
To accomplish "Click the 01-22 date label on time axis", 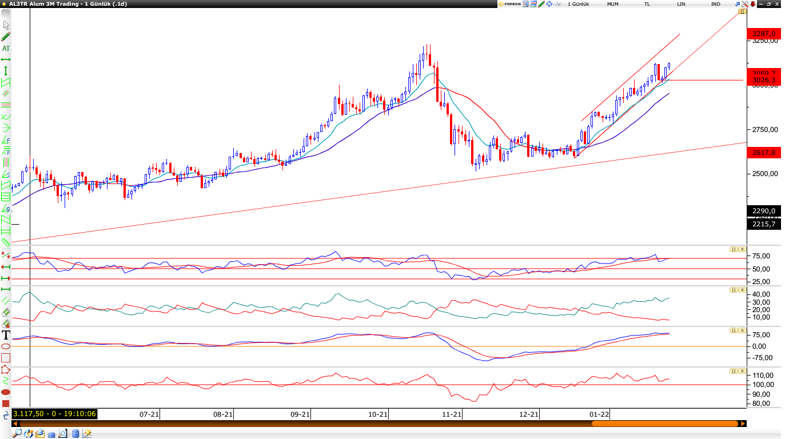I will coord(599,414).
